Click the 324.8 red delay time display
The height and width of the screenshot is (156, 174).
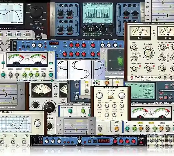(x=54, y=43)
